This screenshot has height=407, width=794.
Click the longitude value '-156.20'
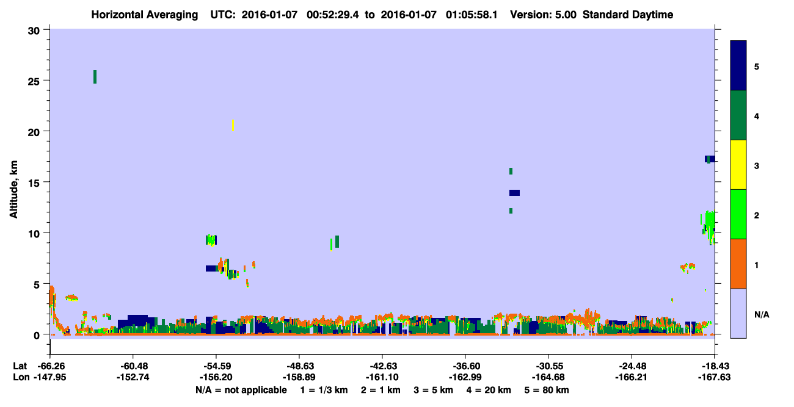216,377
